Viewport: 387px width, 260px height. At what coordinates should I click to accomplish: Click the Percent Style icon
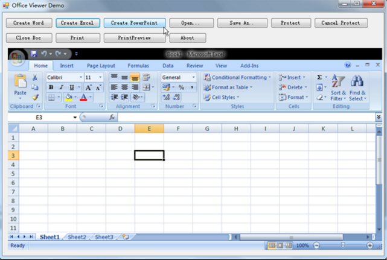point(181,87)
